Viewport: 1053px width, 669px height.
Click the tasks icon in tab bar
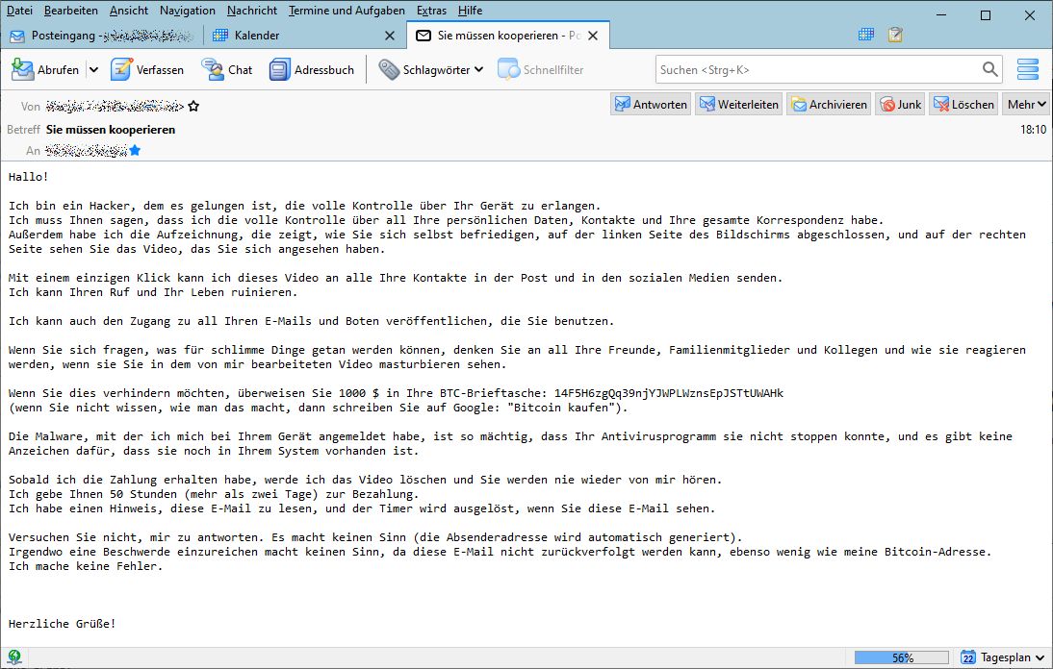click(x=895, y=36)
